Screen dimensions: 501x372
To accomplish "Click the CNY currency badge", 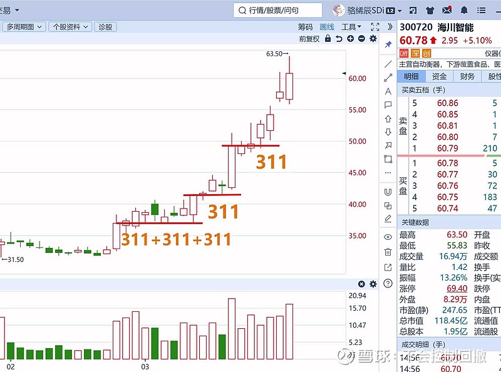I will (404, 53).
